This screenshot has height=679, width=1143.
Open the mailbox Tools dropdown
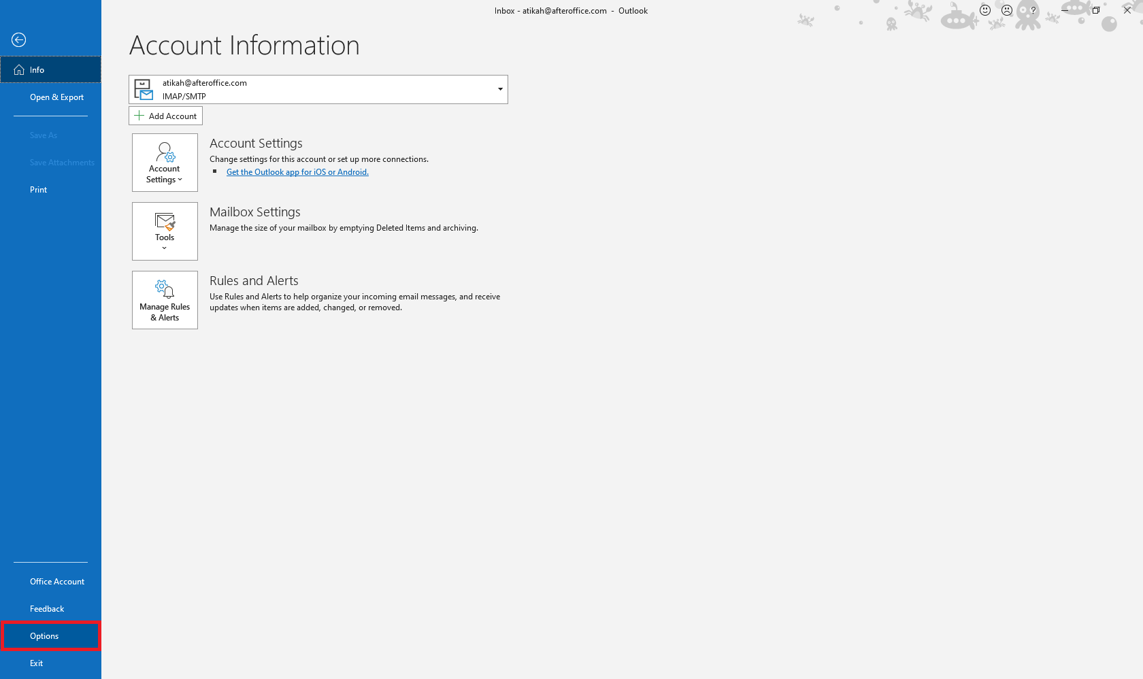[165, 231]
